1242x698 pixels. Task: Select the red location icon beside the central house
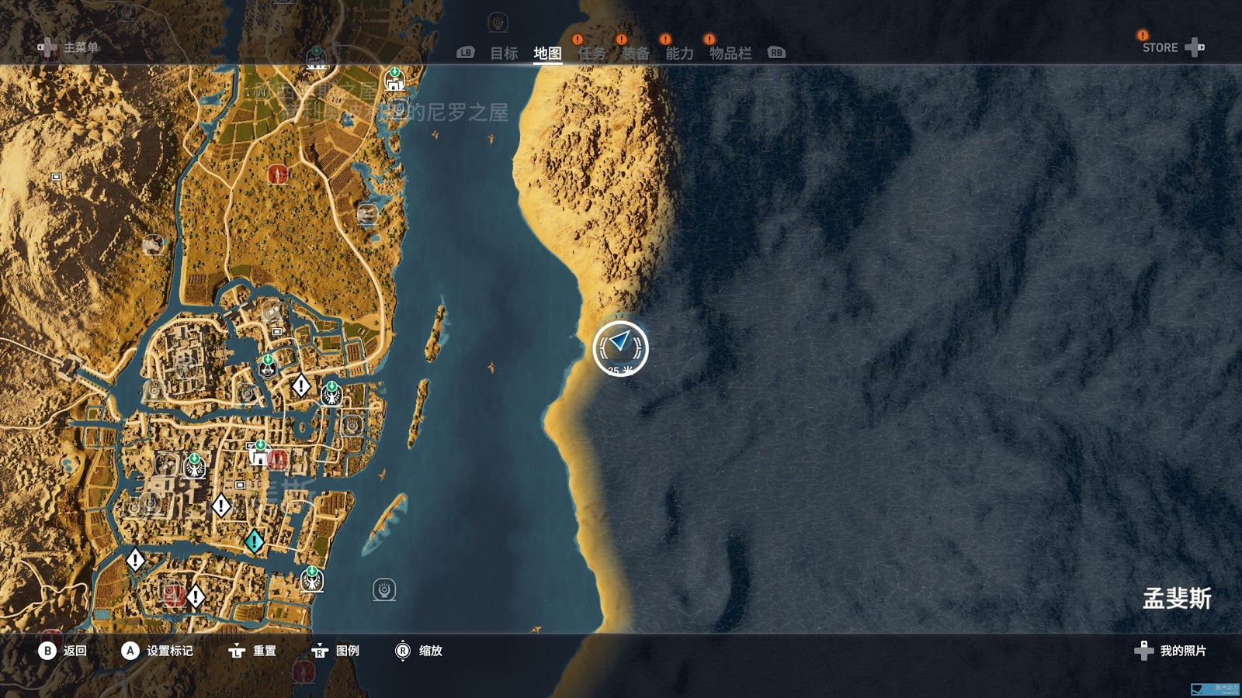click(278, 460)
